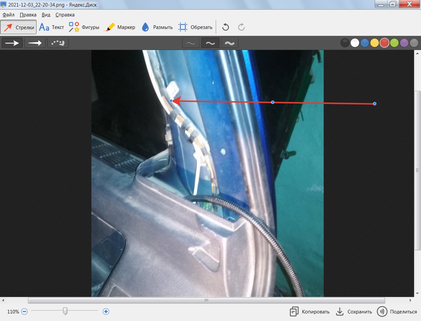This screenshot has height=321, width=421.
Task: Pick the thick line thickness
Action: tap(230, 43)
